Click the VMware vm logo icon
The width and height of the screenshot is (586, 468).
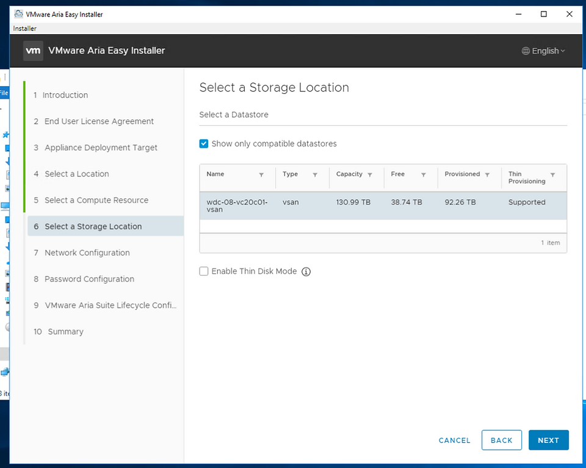click(33, 51)
